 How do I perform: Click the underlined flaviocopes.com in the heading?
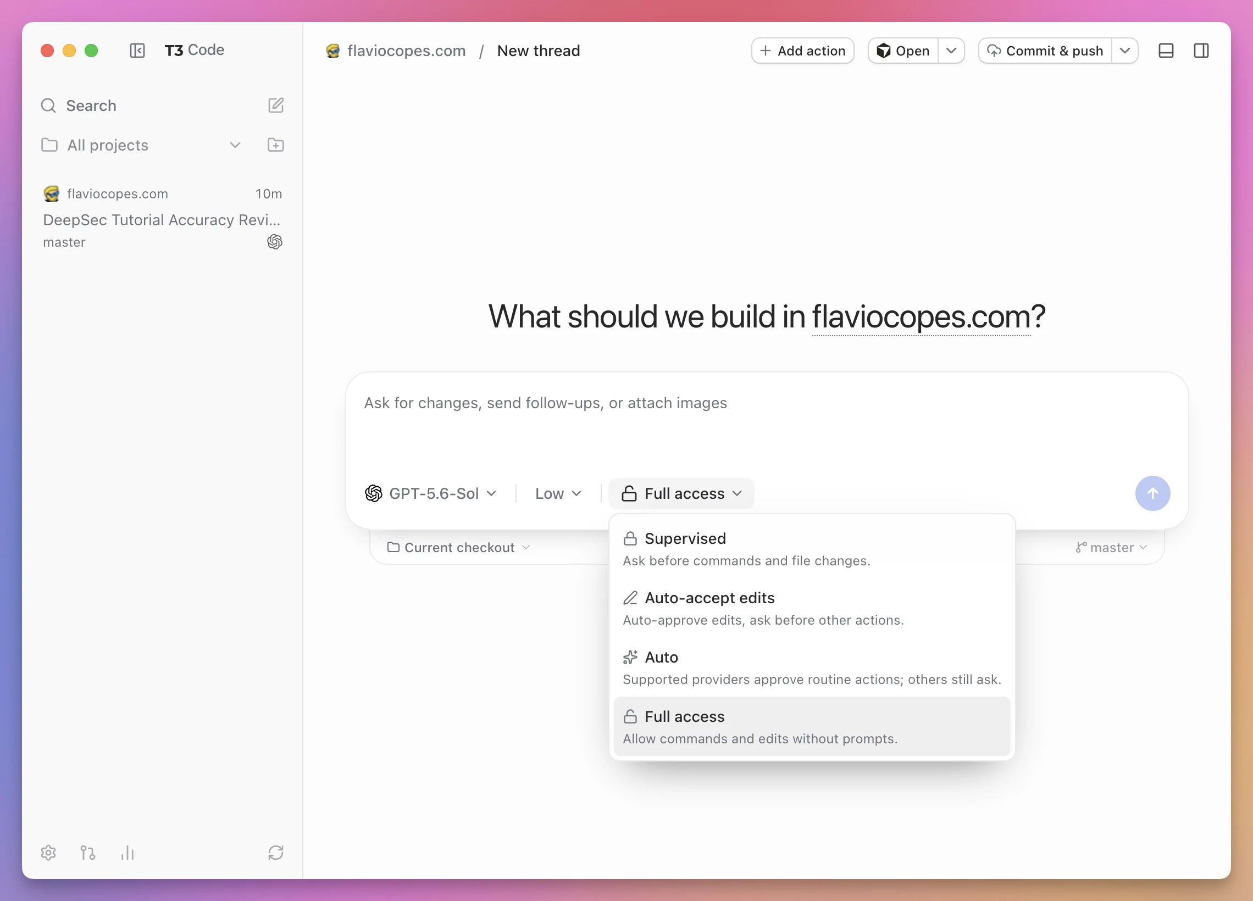[921, 316]
